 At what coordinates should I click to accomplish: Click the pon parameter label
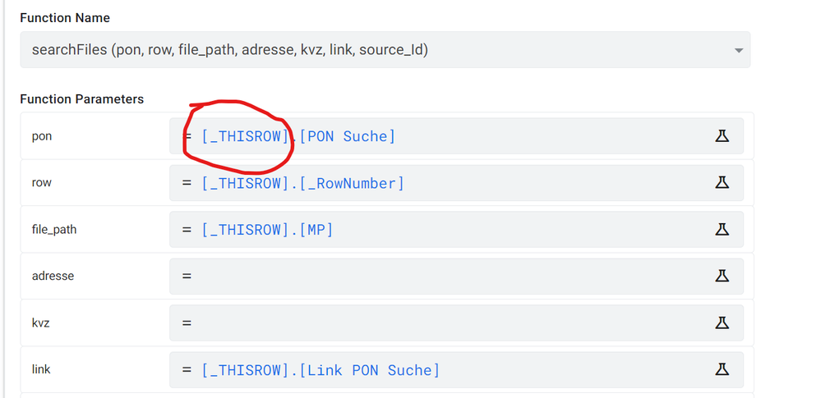point(42,136)
